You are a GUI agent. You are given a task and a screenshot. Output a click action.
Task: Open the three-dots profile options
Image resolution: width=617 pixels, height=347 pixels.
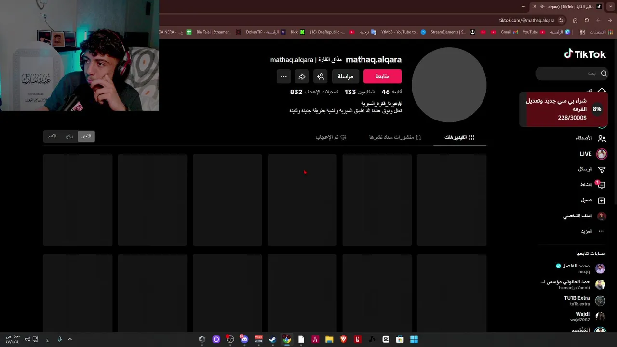pos(283,76)
